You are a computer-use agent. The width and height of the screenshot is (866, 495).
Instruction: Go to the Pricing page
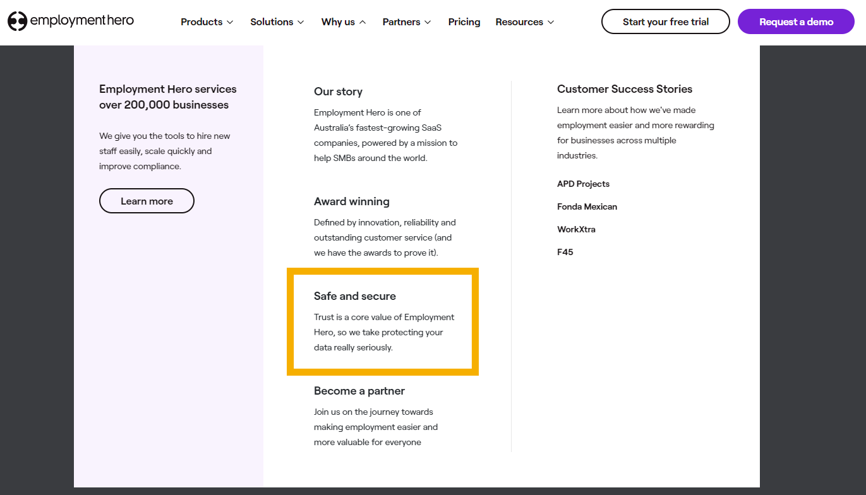pyautogui.click(x=464, y=21)
